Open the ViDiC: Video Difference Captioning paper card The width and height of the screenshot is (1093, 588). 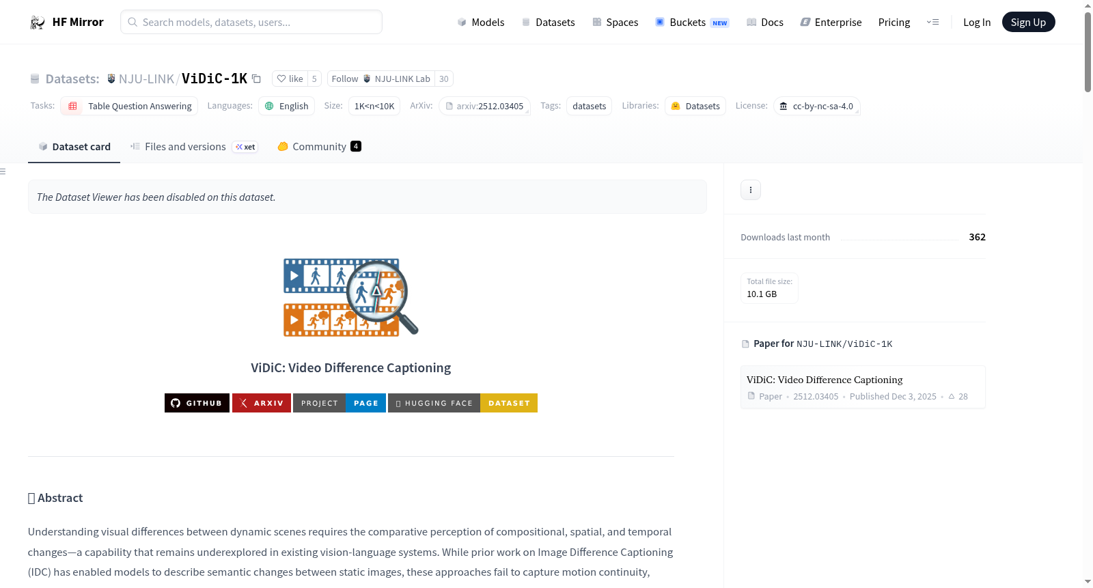pyautogui.click(x=863, y=387)
